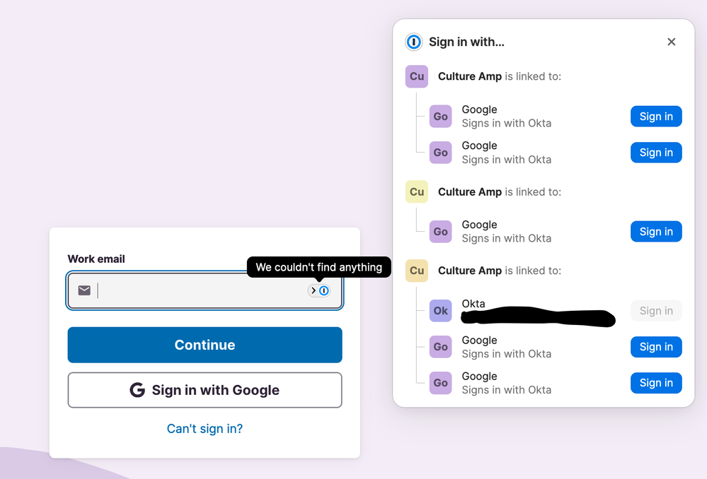Screen dimensions: 707x479
Task: Click the "Go" icon directly below the Okta entry
Action: pyautogui.click(x=440, y=347)
